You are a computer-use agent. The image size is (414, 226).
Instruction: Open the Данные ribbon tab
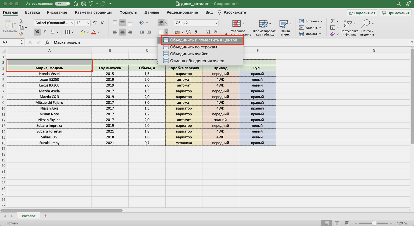(x=152, y=12)
